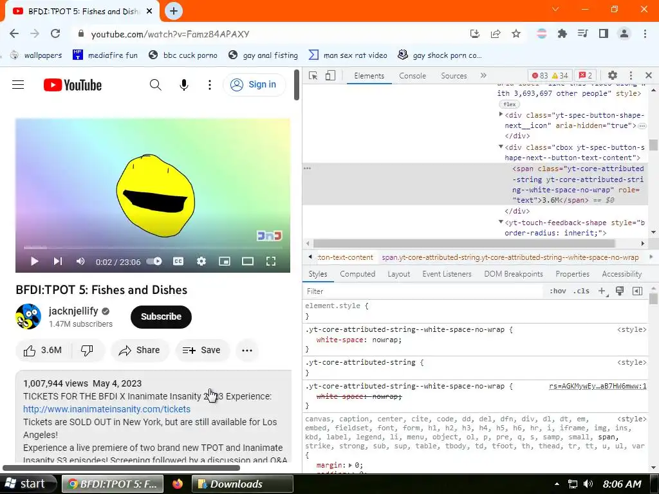659x494 pixels.
Task: Open Downloads window in taskbar
Action: [x=242, y=484]
